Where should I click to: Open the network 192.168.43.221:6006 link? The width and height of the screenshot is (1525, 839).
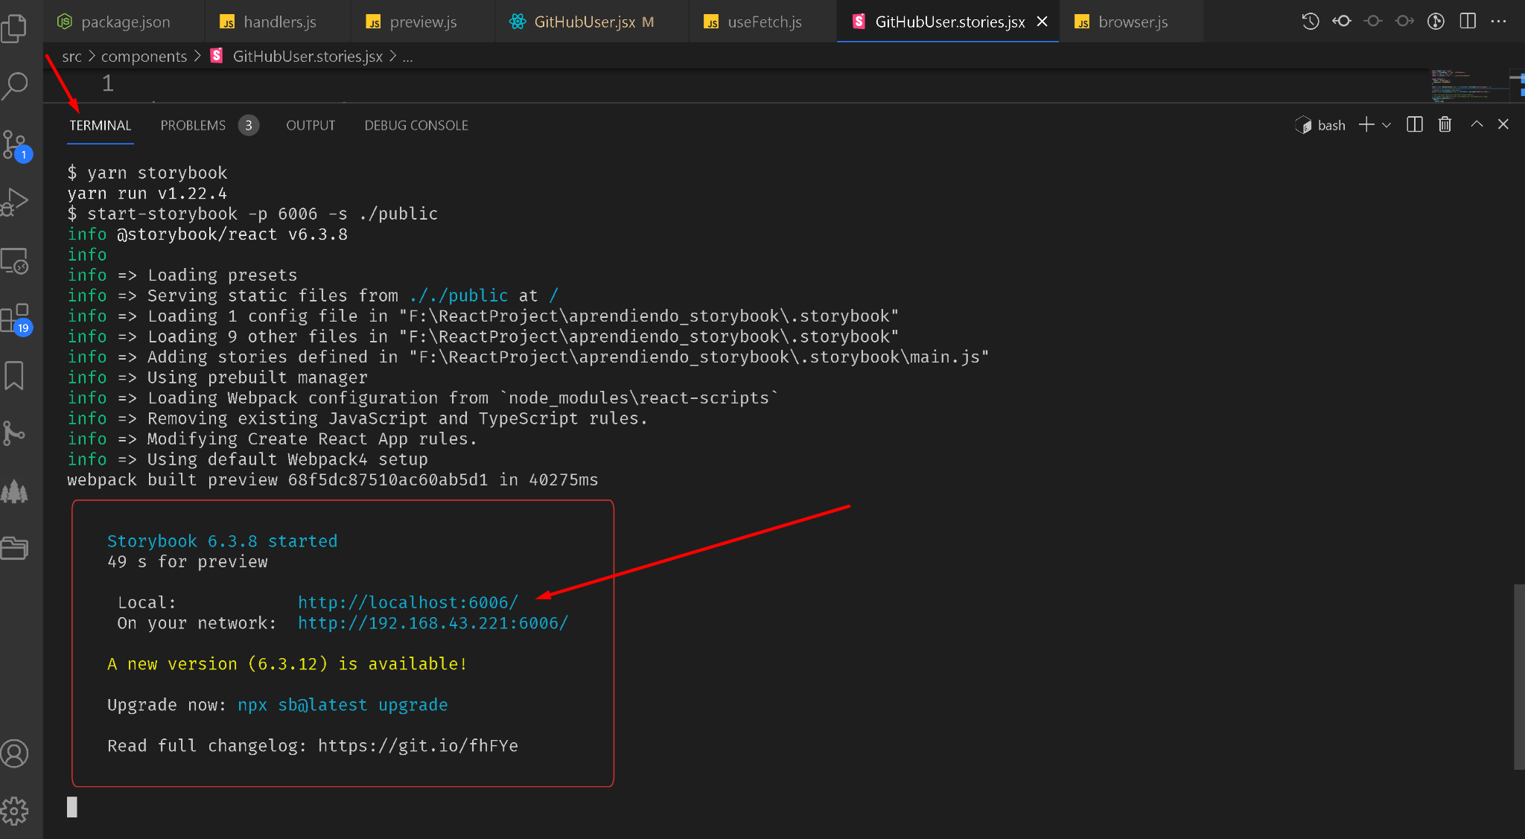coord(433,623)
